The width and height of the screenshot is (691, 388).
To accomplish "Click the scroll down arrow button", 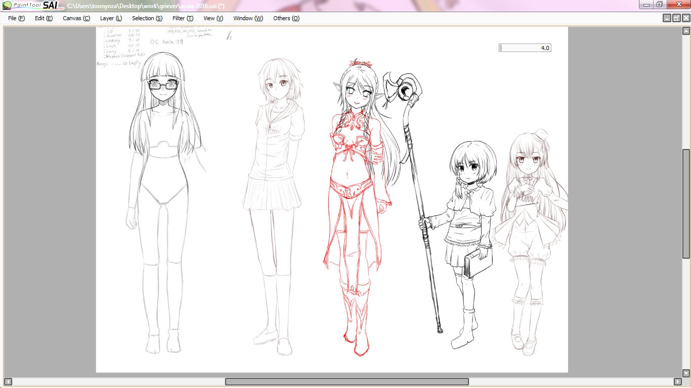I will tap(686, 374).
